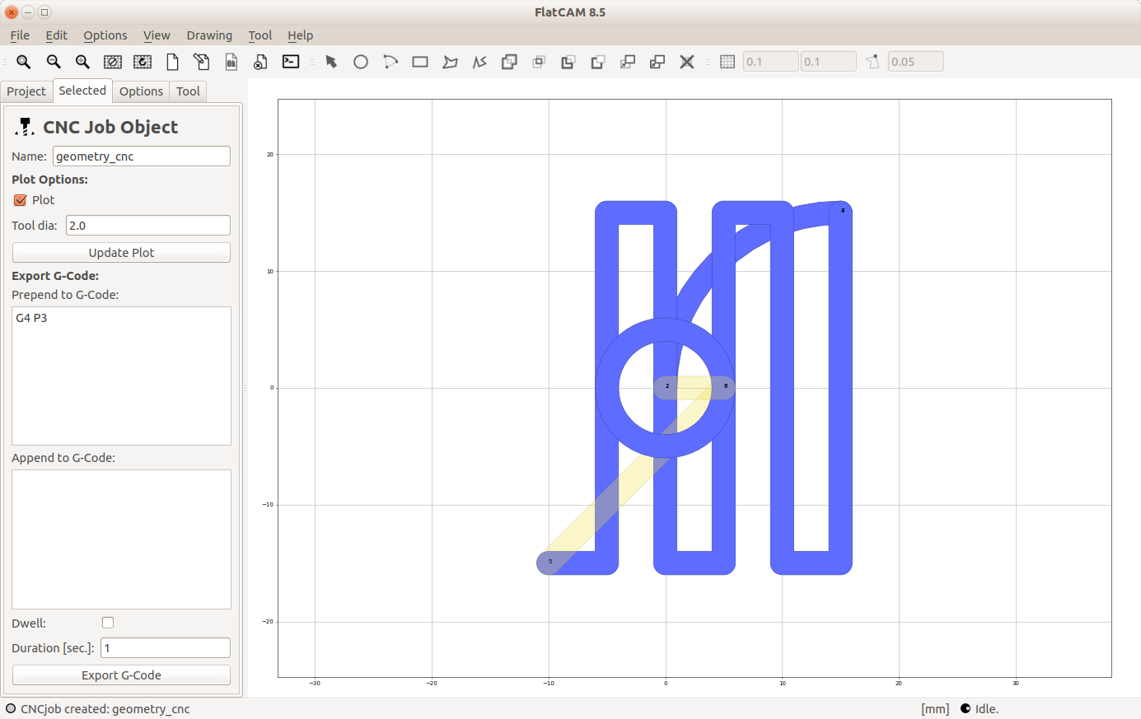The width and height of the screenshot is (1141, 719).
Task: Click the Move Objects icon
Action: (x=628, y=62)
